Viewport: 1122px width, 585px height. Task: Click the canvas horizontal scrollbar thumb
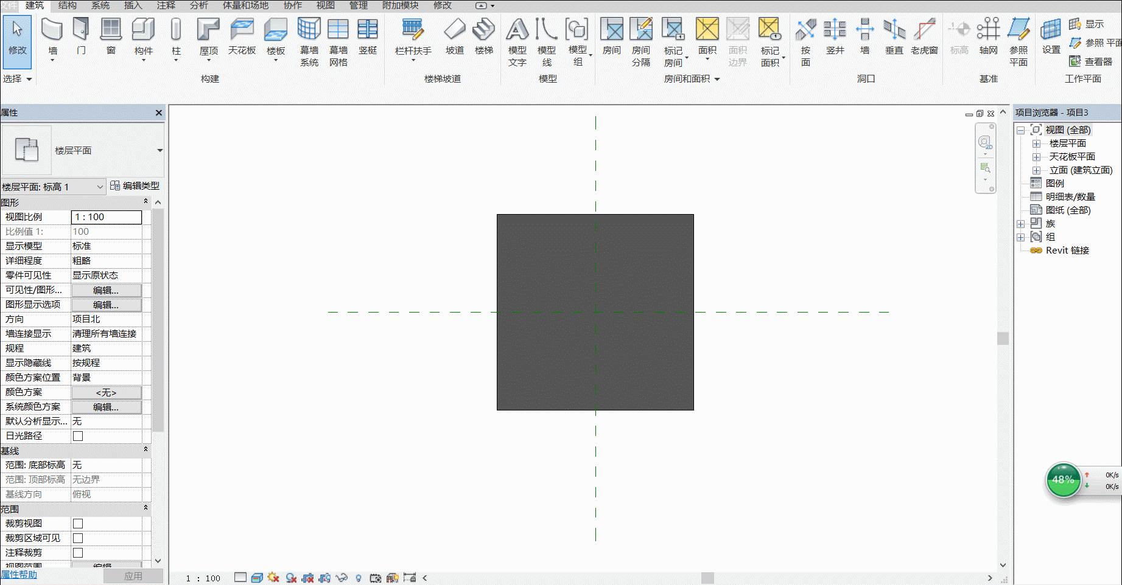[x=707, y=578]
